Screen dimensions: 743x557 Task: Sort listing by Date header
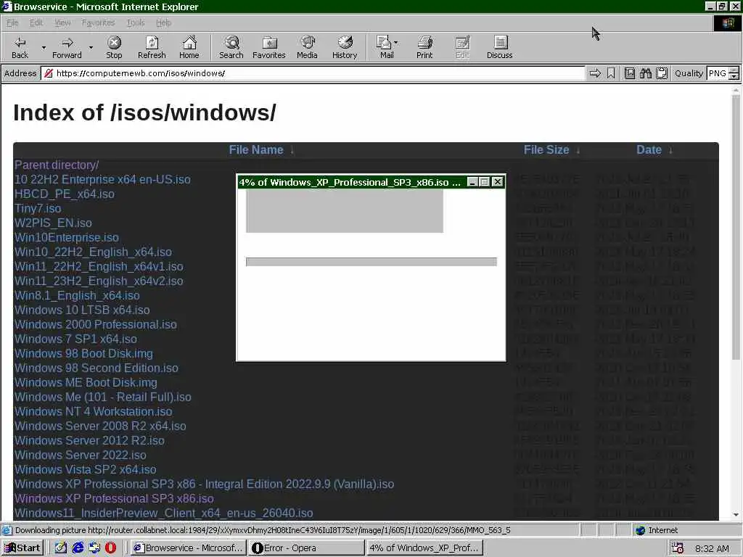[649, 149]
